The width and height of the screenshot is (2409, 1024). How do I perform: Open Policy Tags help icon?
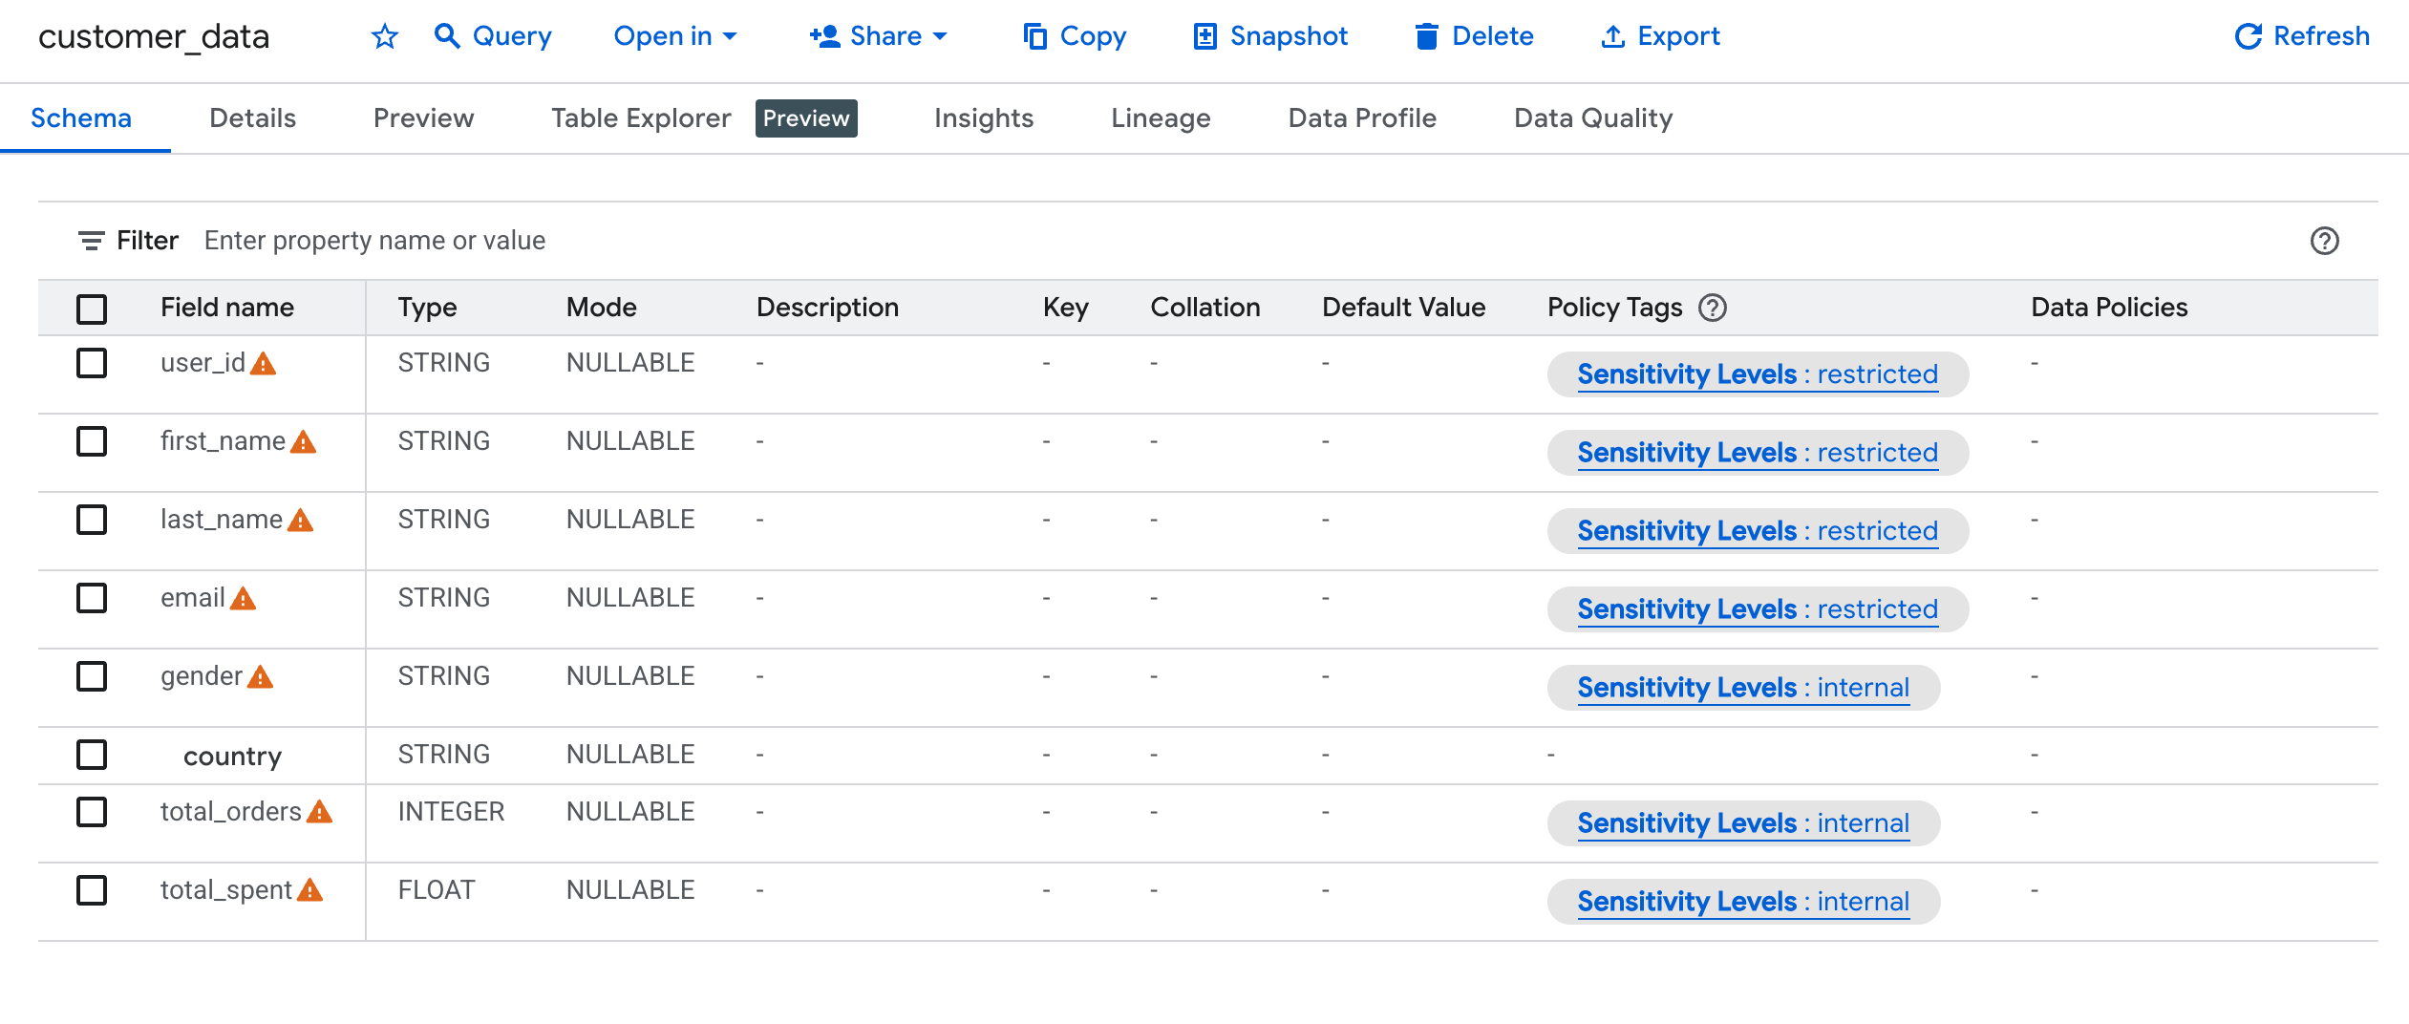1713,308
